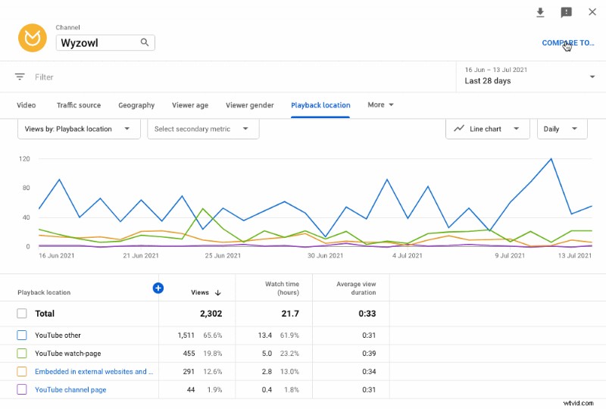Switch to the Geography tab
Screen dimensions: 606x409
(136, 105)
